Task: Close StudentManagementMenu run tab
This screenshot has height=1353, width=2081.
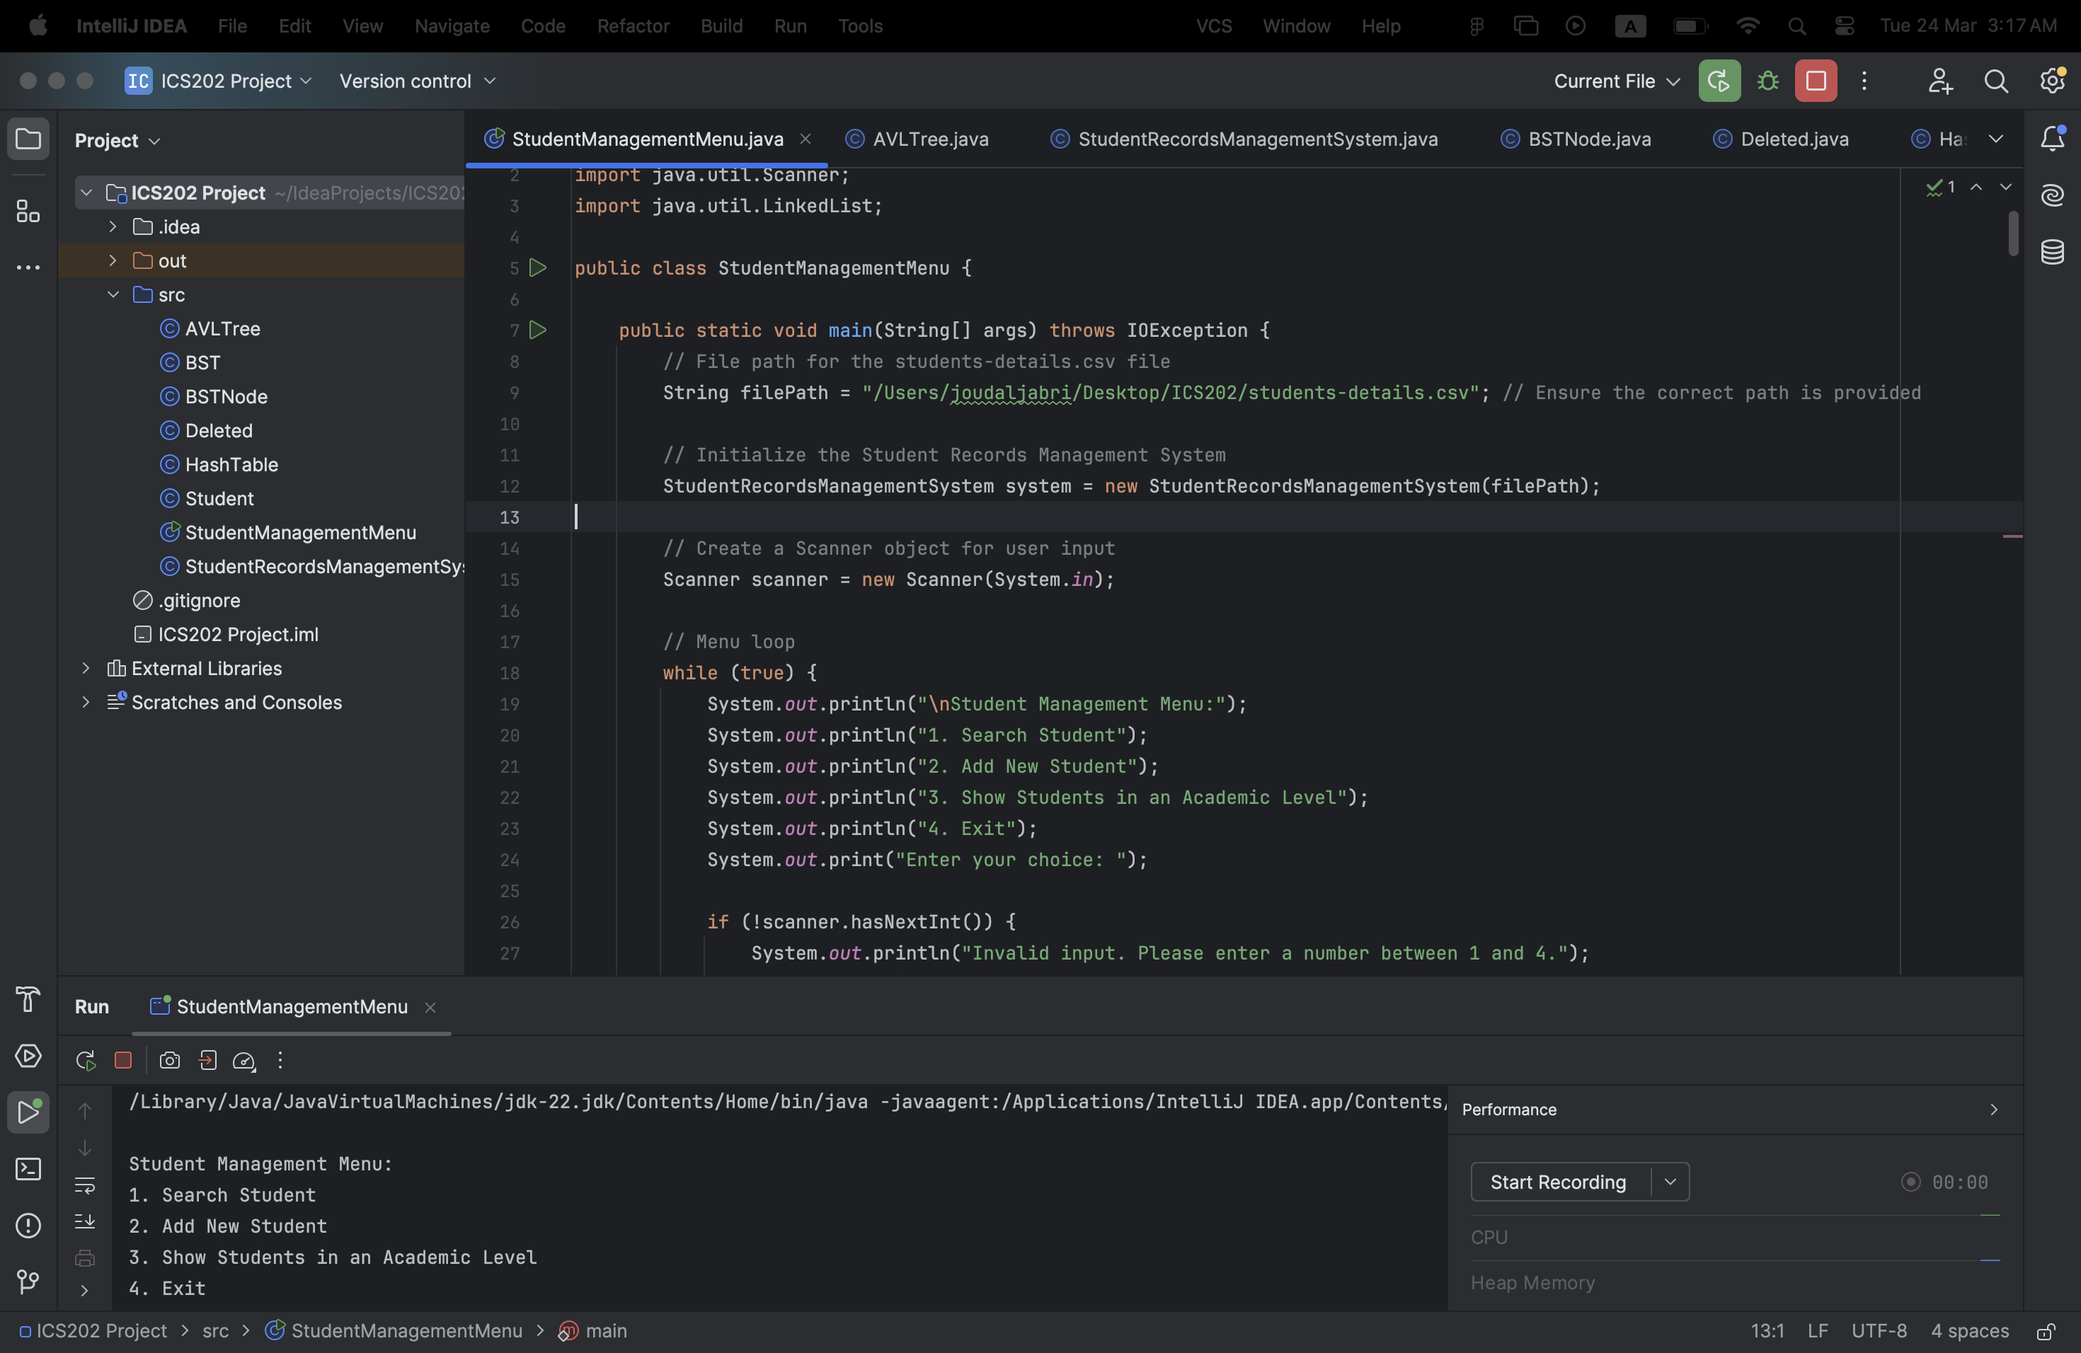Action: tap(430, 1007)
